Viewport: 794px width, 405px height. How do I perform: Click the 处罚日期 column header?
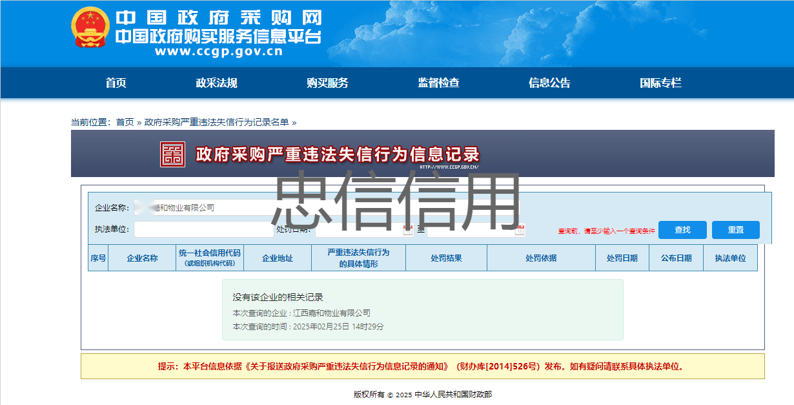click(x=622, y=258)
